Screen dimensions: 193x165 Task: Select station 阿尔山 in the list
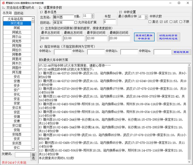pos(17,37)
